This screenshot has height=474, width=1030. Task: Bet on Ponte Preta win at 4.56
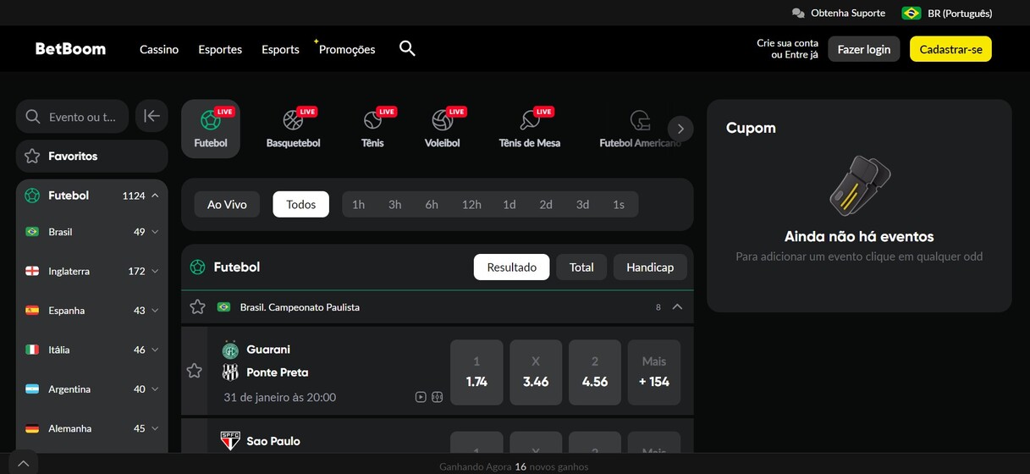[x=595, y=372]
